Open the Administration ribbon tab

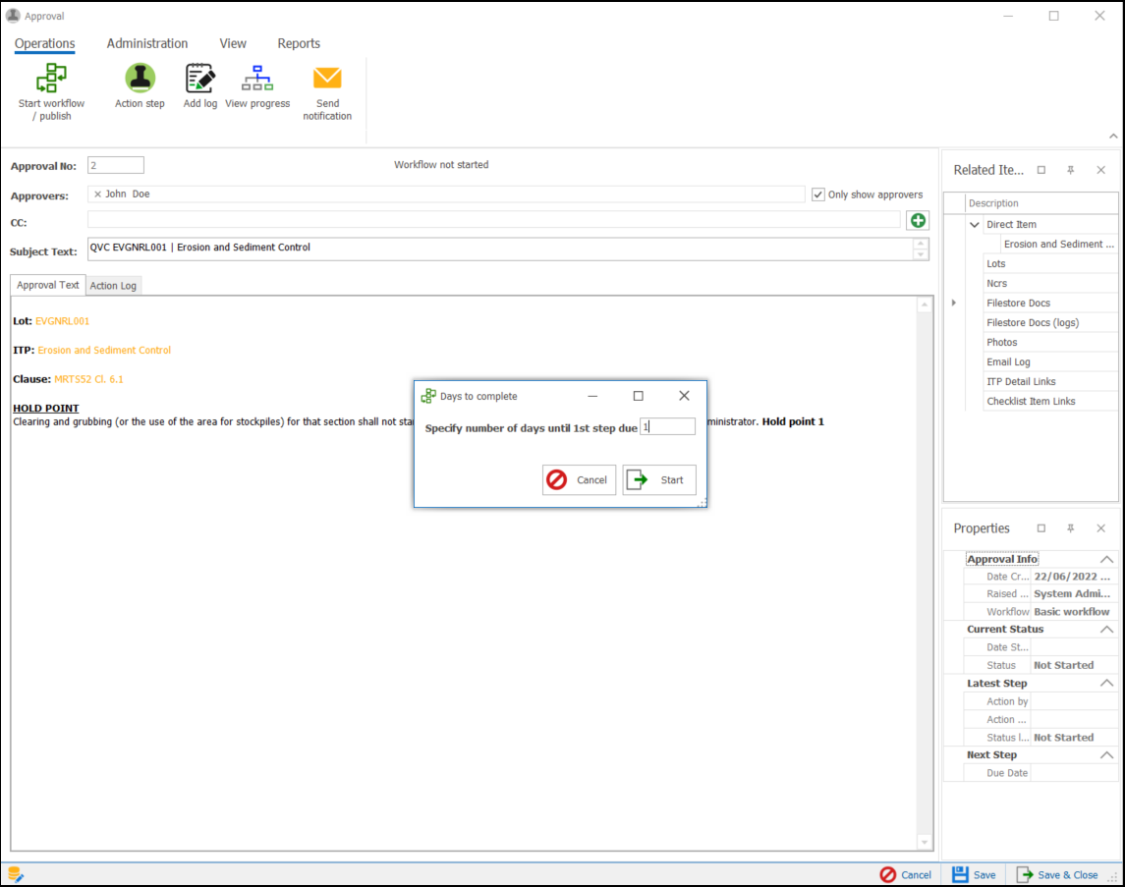tap(147, 43)
